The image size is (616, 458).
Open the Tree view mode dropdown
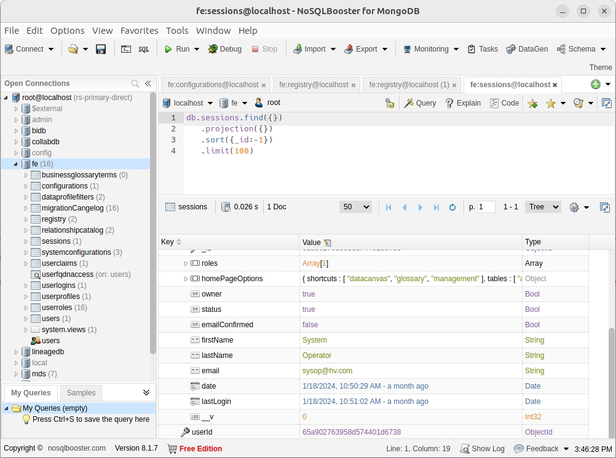[543, 207]
